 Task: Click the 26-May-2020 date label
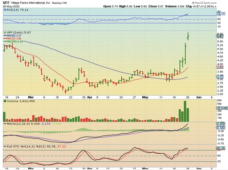[11, 6]
